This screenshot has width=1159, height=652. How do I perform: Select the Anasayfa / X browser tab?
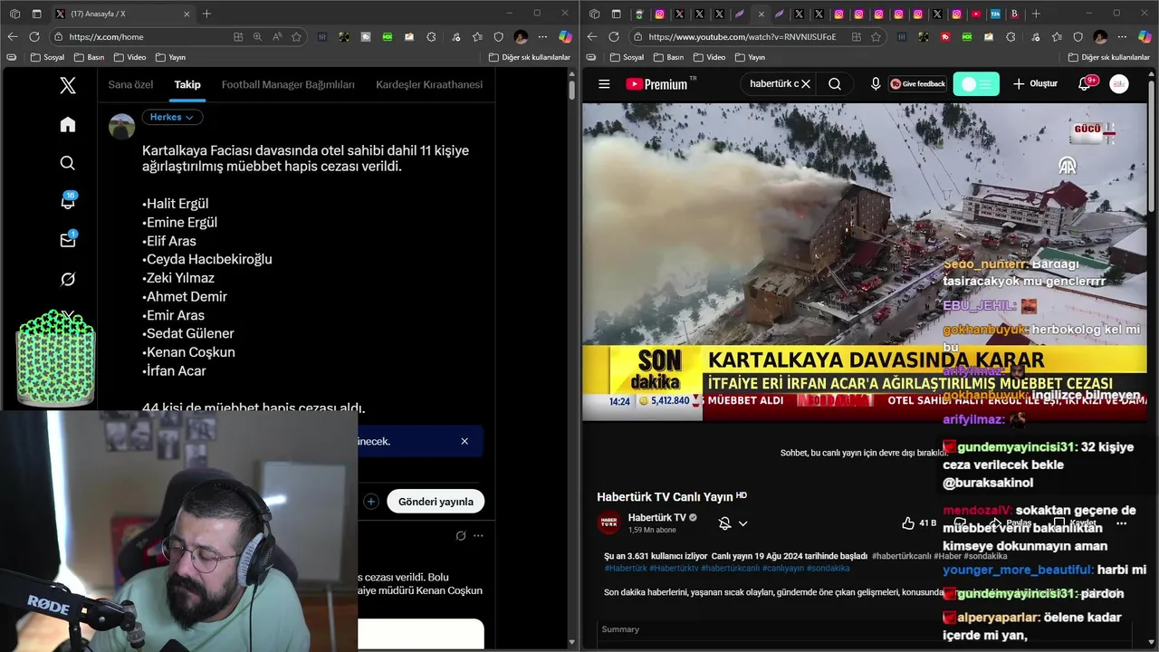pyautogui.click(x=122, y=14)
